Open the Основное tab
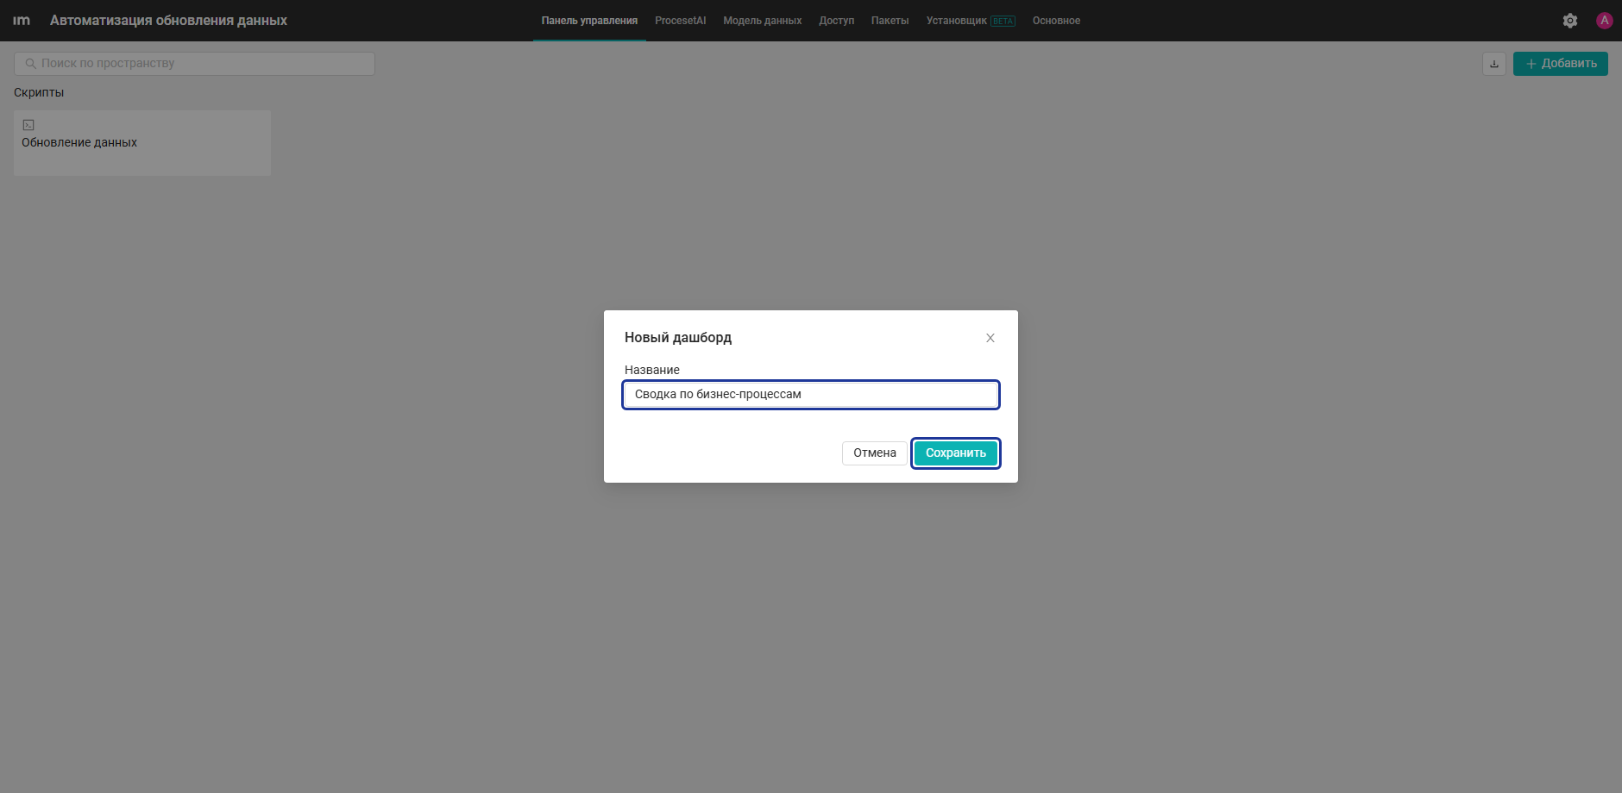The image size is (1622, 793). tap(1056, 21)
